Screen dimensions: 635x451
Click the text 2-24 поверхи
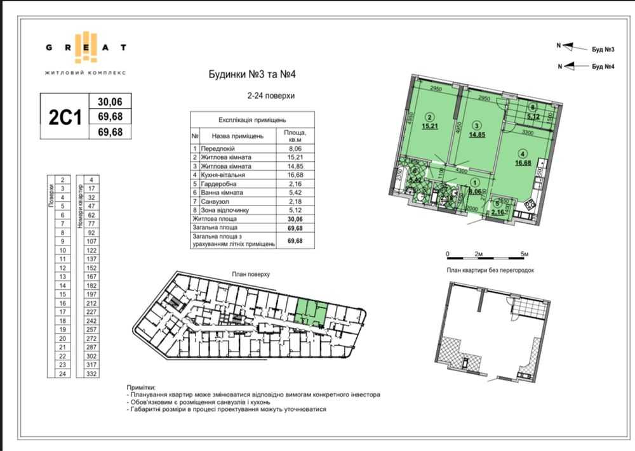271,96
